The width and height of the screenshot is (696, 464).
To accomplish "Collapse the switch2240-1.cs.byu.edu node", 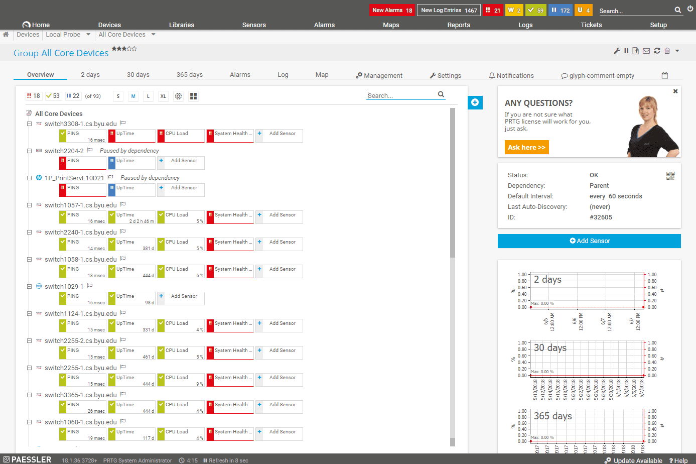I will click(x=29, y=232).
